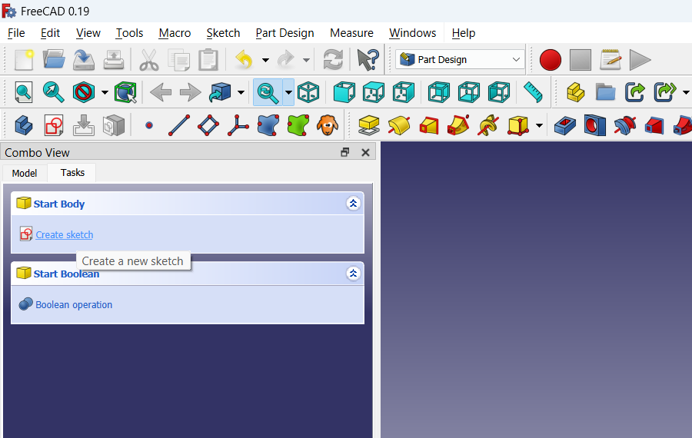Image resolution: width=692 pixels, height=438 pixels.
Task: Open the Part Design menu
Action: coord(284,33)
